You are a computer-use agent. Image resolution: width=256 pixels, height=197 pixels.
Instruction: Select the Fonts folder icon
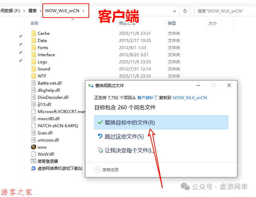coord(34,48)
